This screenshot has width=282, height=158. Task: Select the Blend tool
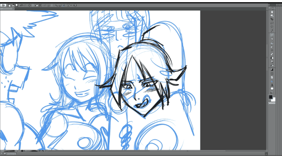coord(272,58)
